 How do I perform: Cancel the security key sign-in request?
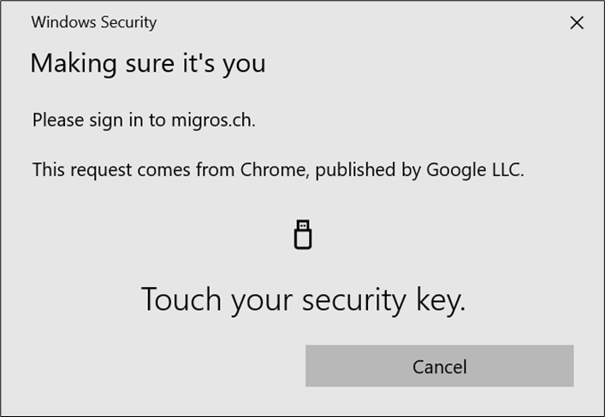pos(440,366)
